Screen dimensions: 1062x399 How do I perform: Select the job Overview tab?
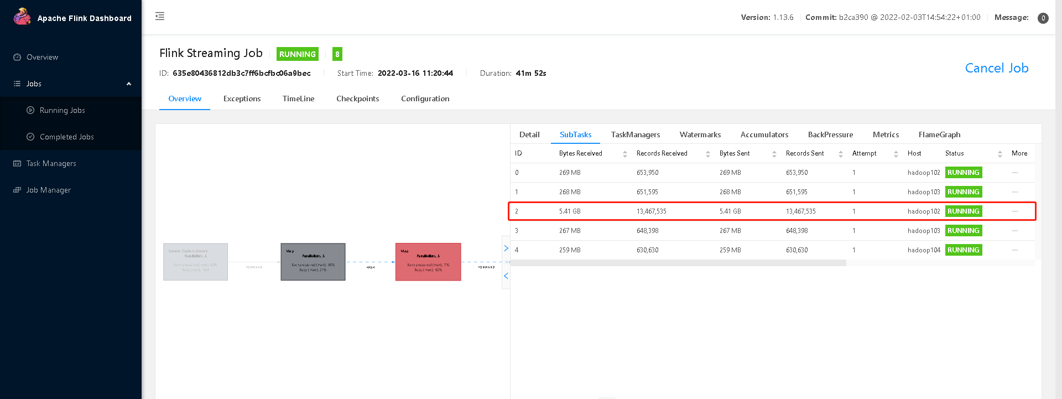click(x=185, y=99)
